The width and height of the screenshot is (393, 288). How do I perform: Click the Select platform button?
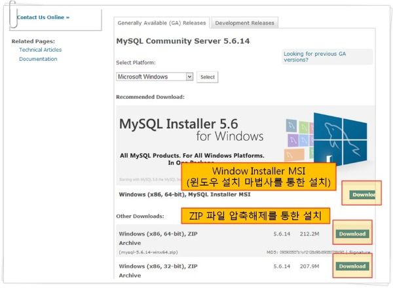point(207,77)
